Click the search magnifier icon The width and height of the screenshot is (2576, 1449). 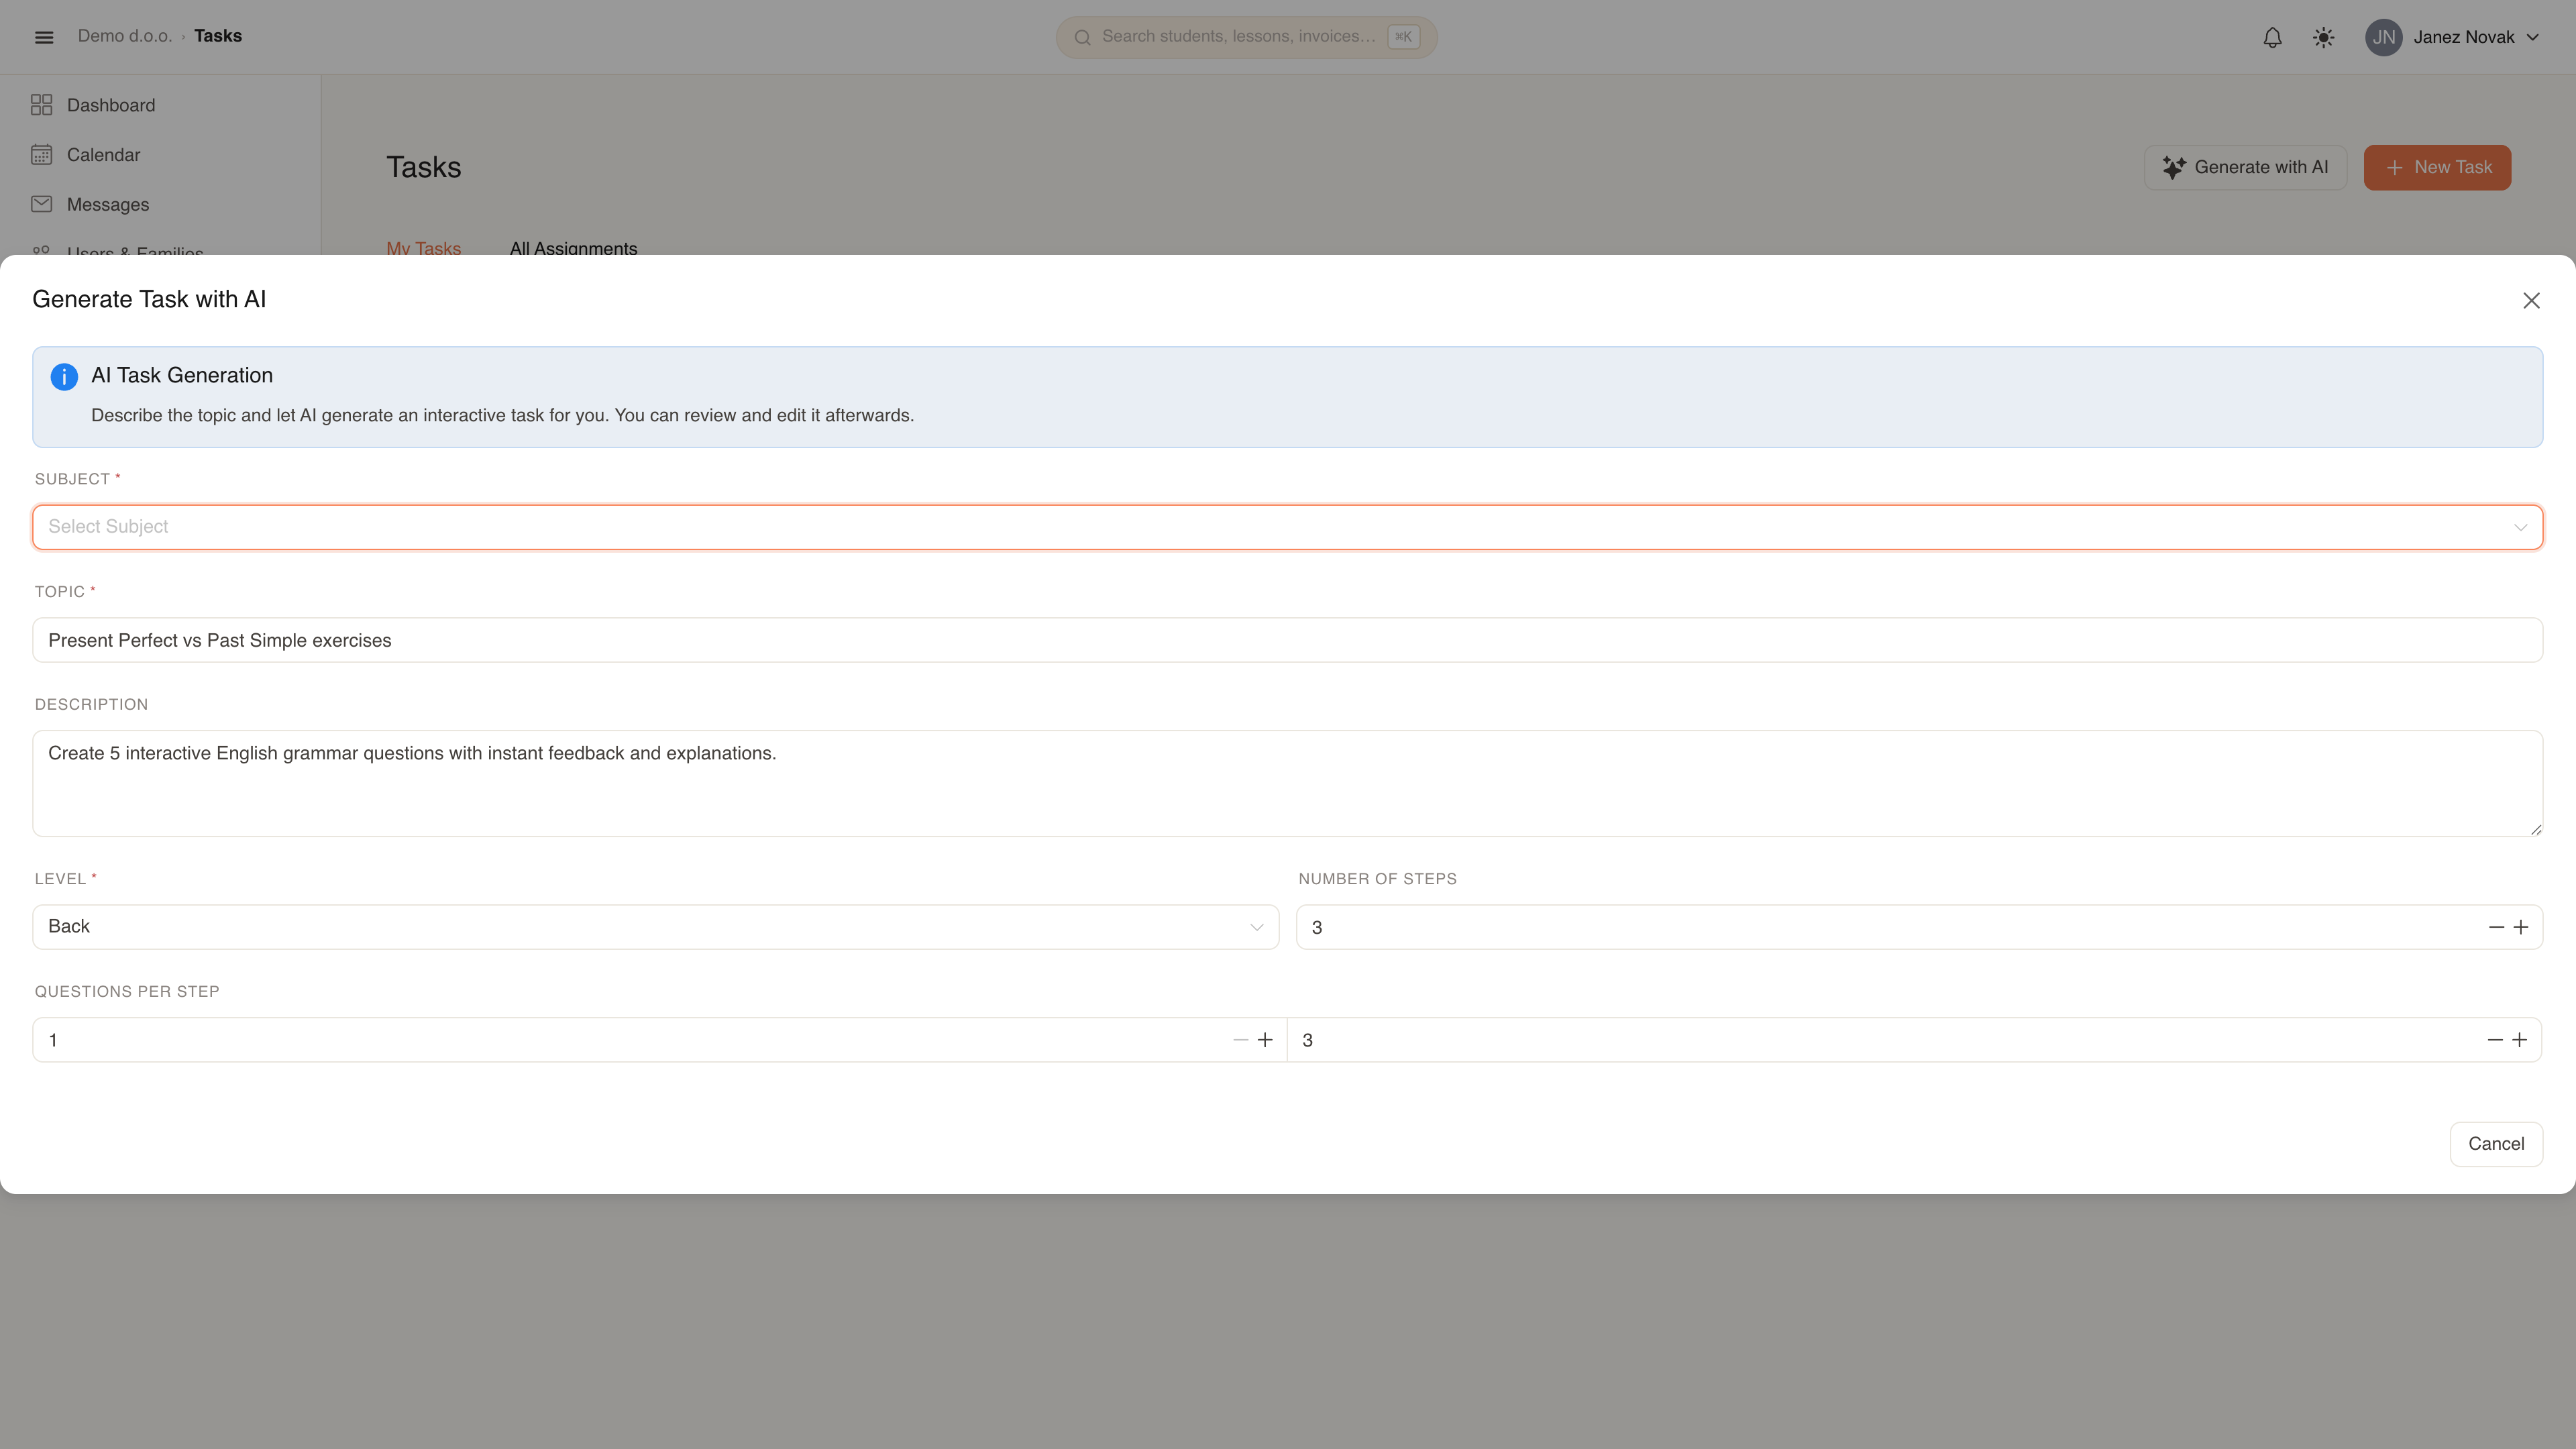[1082, 38]
